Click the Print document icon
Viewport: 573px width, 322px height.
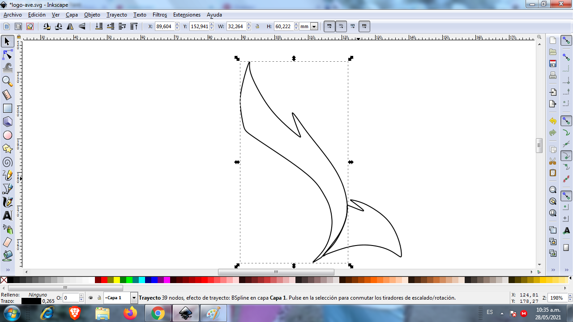553,75
